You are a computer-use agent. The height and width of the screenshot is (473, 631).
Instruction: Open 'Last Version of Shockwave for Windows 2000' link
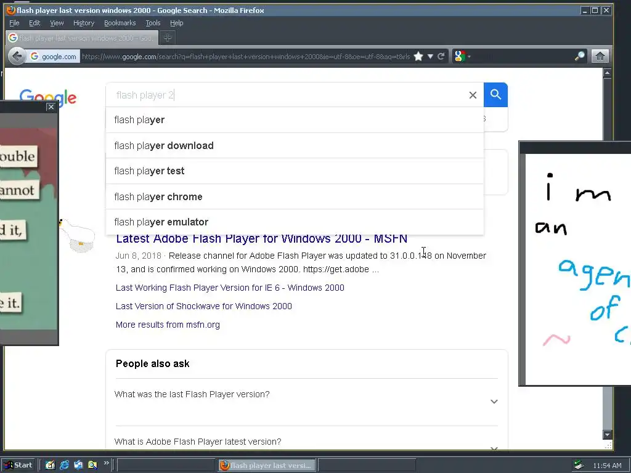click(203, 306)
